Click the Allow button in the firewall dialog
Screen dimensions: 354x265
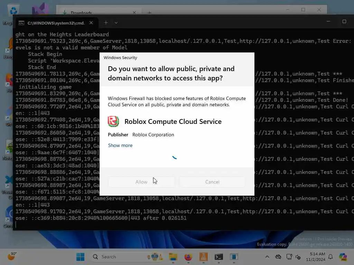pos(141,182)
